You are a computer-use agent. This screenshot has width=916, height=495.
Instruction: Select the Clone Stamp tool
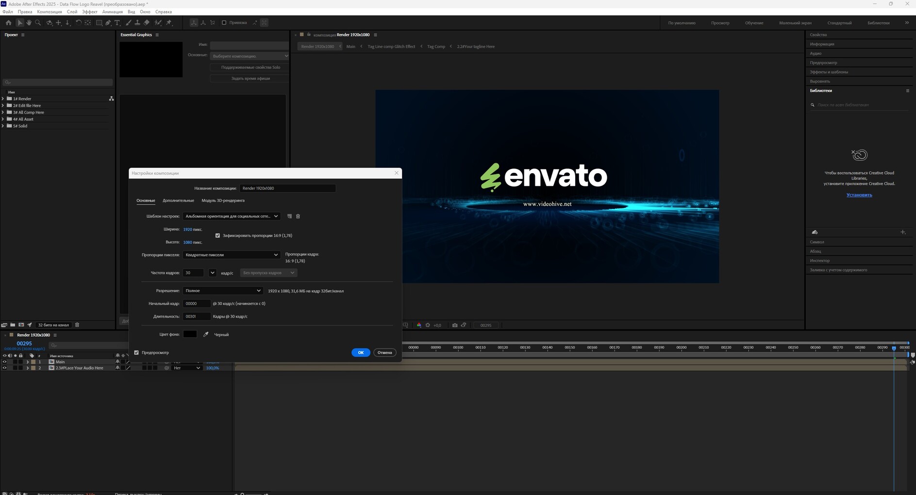(137, 23)
